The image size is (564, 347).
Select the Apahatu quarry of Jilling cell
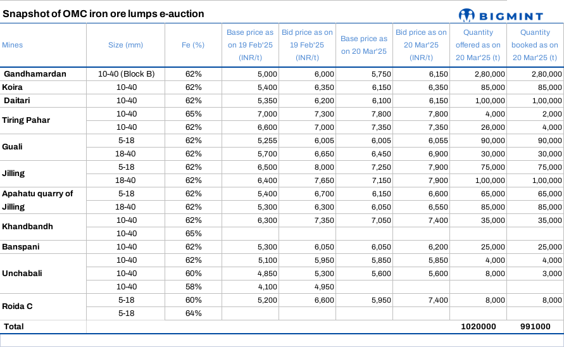37,200
